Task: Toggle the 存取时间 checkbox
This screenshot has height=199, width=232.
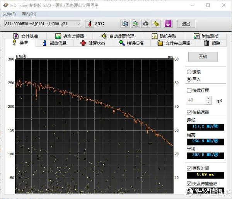Action: coord(189,168)
